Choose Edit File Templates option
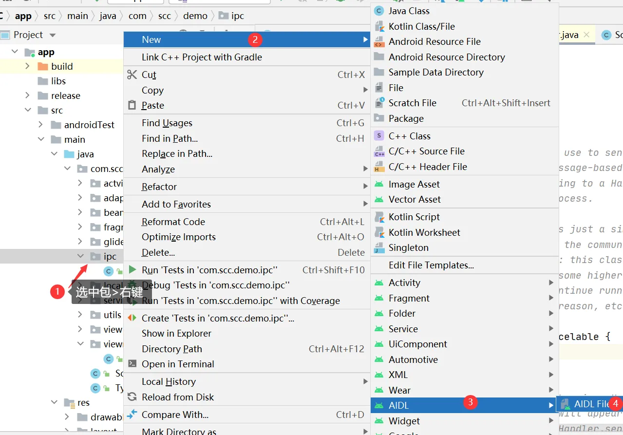Screen dimensions: 623x435 (464, 265)
